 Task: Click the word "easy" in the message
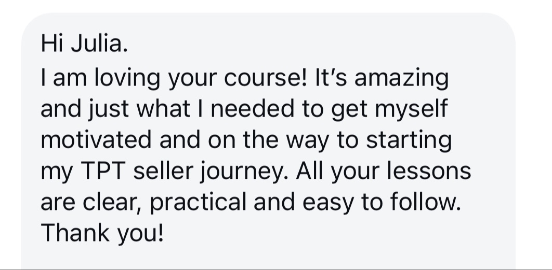point(327,203)
